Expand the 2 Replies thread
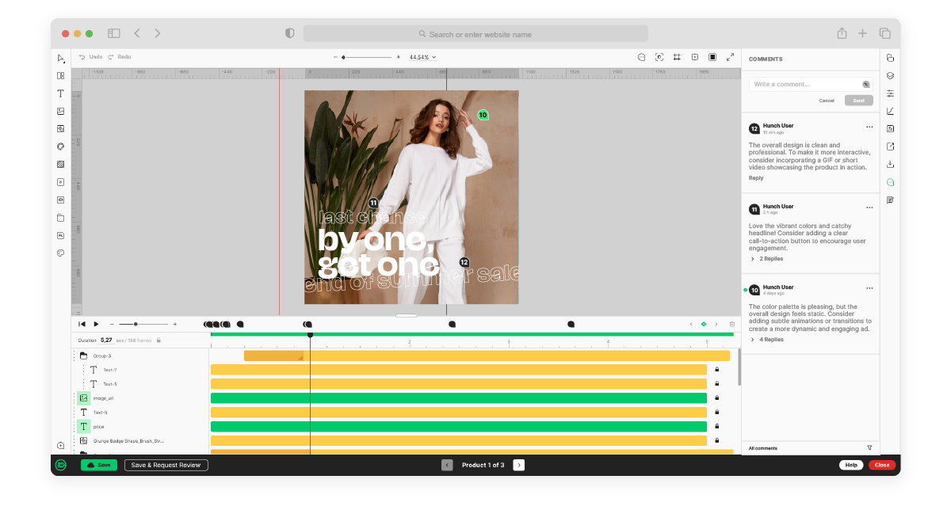 click(770, 258)
